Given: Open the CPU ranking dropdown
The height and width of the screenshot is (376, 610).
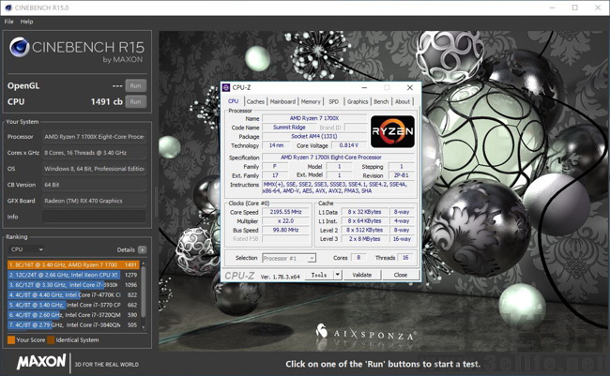Looking at the screenshot, I should pos(26,249).
